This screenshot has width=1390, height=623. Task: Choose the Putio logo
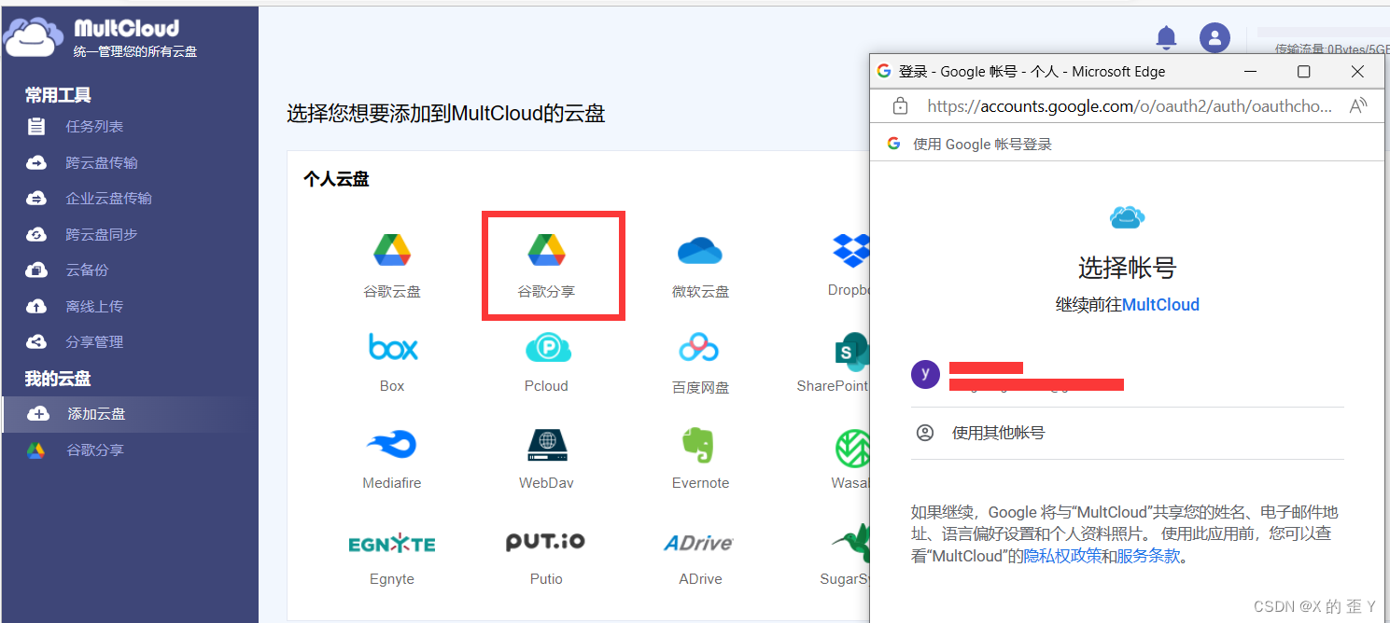coord(545,542)
